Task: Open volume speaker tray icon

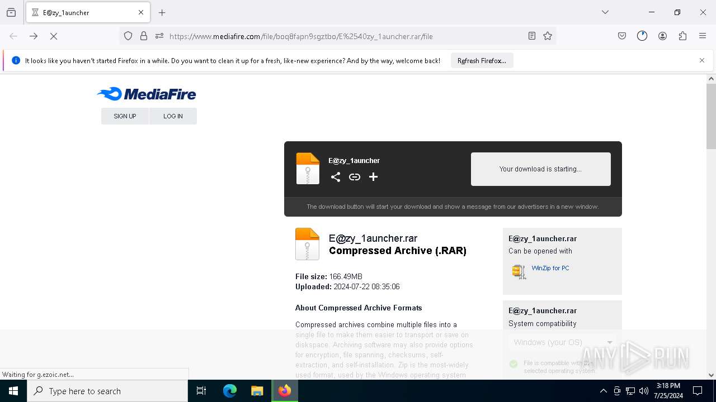Action: click(644, 391)
